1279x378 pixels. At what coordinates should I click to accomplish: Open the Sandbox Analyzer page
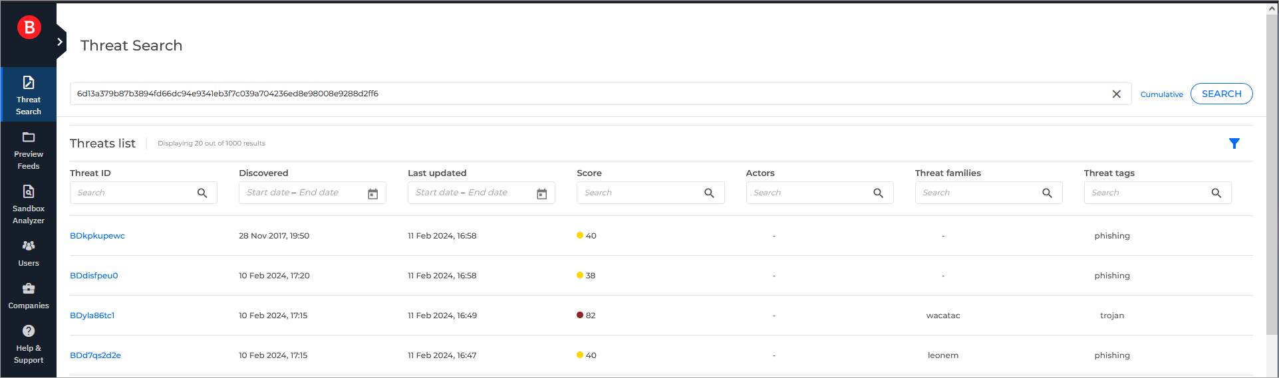tap(29, 205)
